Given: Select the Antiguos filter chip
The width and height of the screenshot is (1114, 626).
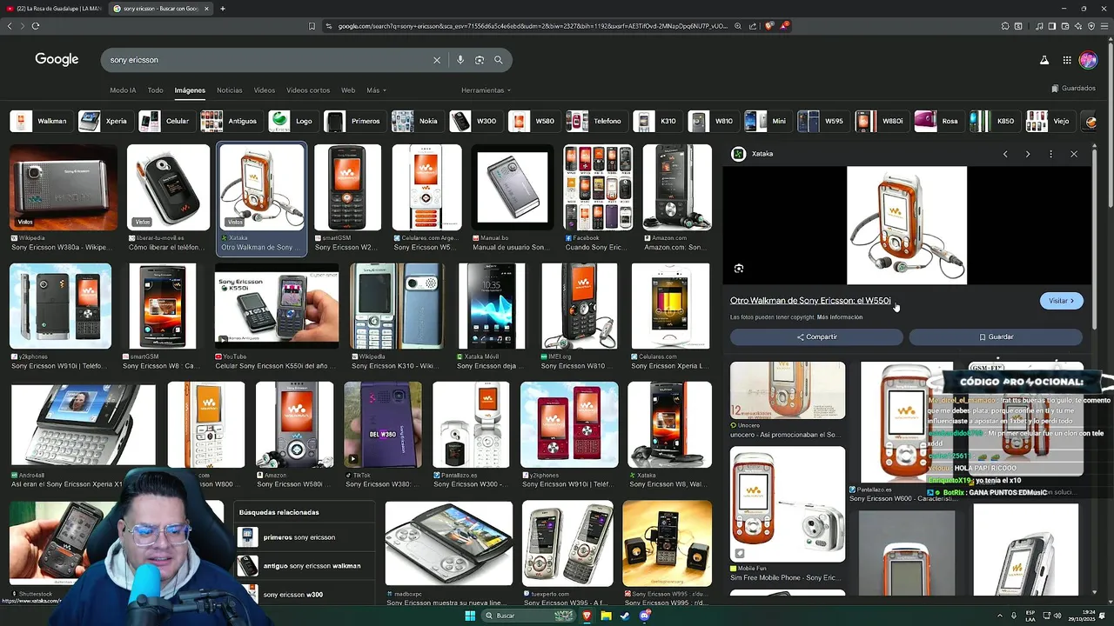Looking at the screenshot, I should coord(230,121).
